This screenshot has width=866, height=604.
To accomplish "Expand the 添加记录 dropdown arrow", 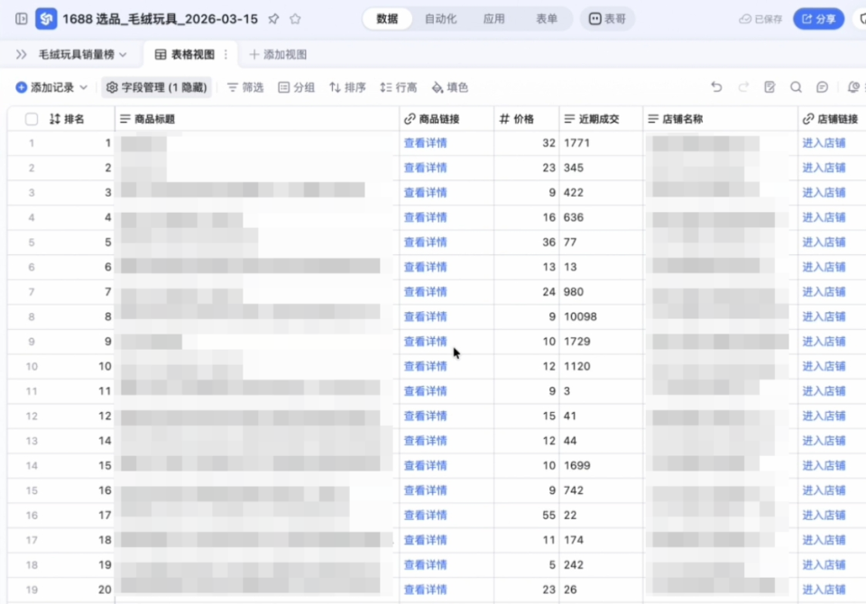I will [84, 87].
